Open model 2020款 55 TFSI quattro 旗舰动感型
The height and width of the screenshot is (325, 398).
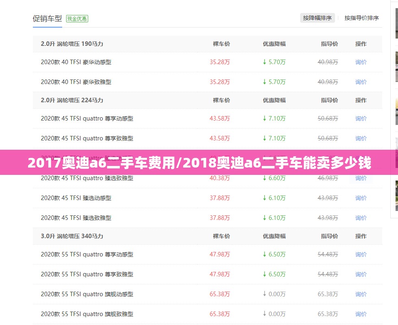(87, 294)
